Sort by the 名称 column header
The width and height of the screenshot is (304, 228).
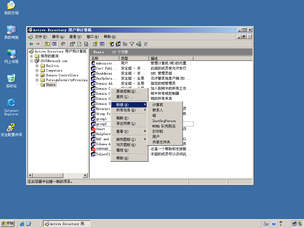pos(104,58)
